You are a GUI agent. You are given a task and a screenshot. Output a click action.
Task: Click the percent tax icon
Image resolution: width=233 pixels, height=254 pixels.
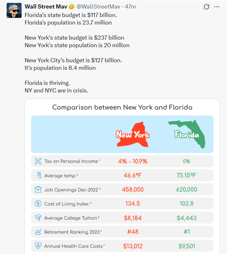[x=38, y=162]
